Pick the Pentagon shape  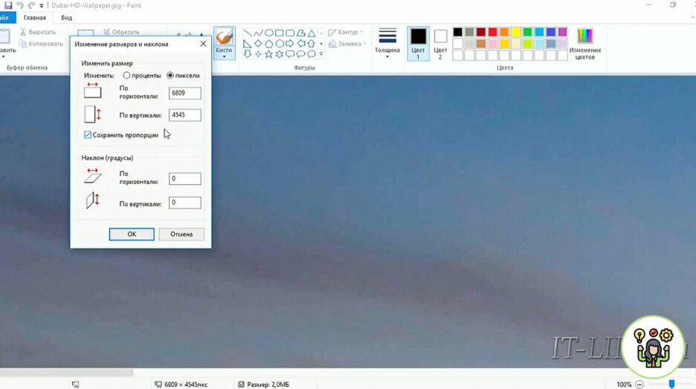268,44
